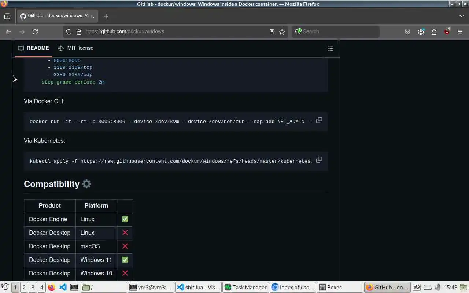The width and height of the screenshot is (469, 293).
Task: Select the docker run command text
Action: [171, 122]
